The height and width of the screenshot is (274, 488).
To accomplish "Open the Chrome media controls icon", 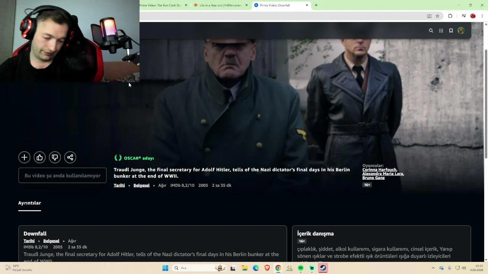I will pyautogui.click(x=464, y=16).
